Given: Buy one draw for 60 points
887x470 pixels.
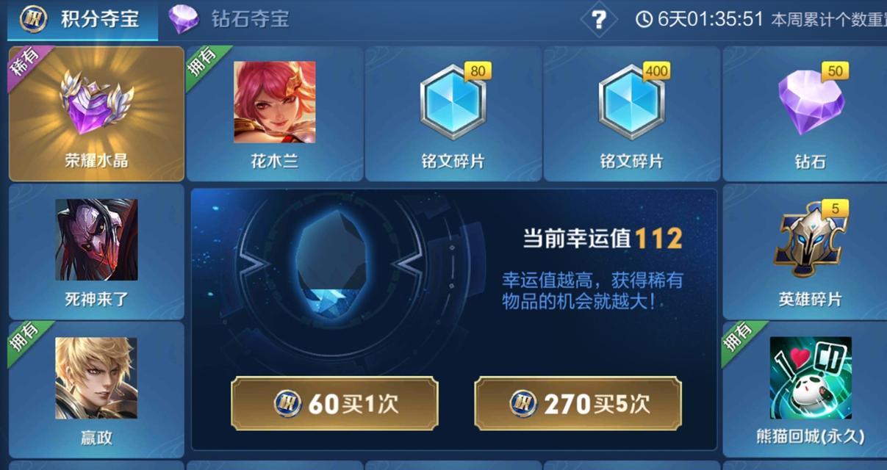Looking at the screenshot, I should click(x=334, y=403).
